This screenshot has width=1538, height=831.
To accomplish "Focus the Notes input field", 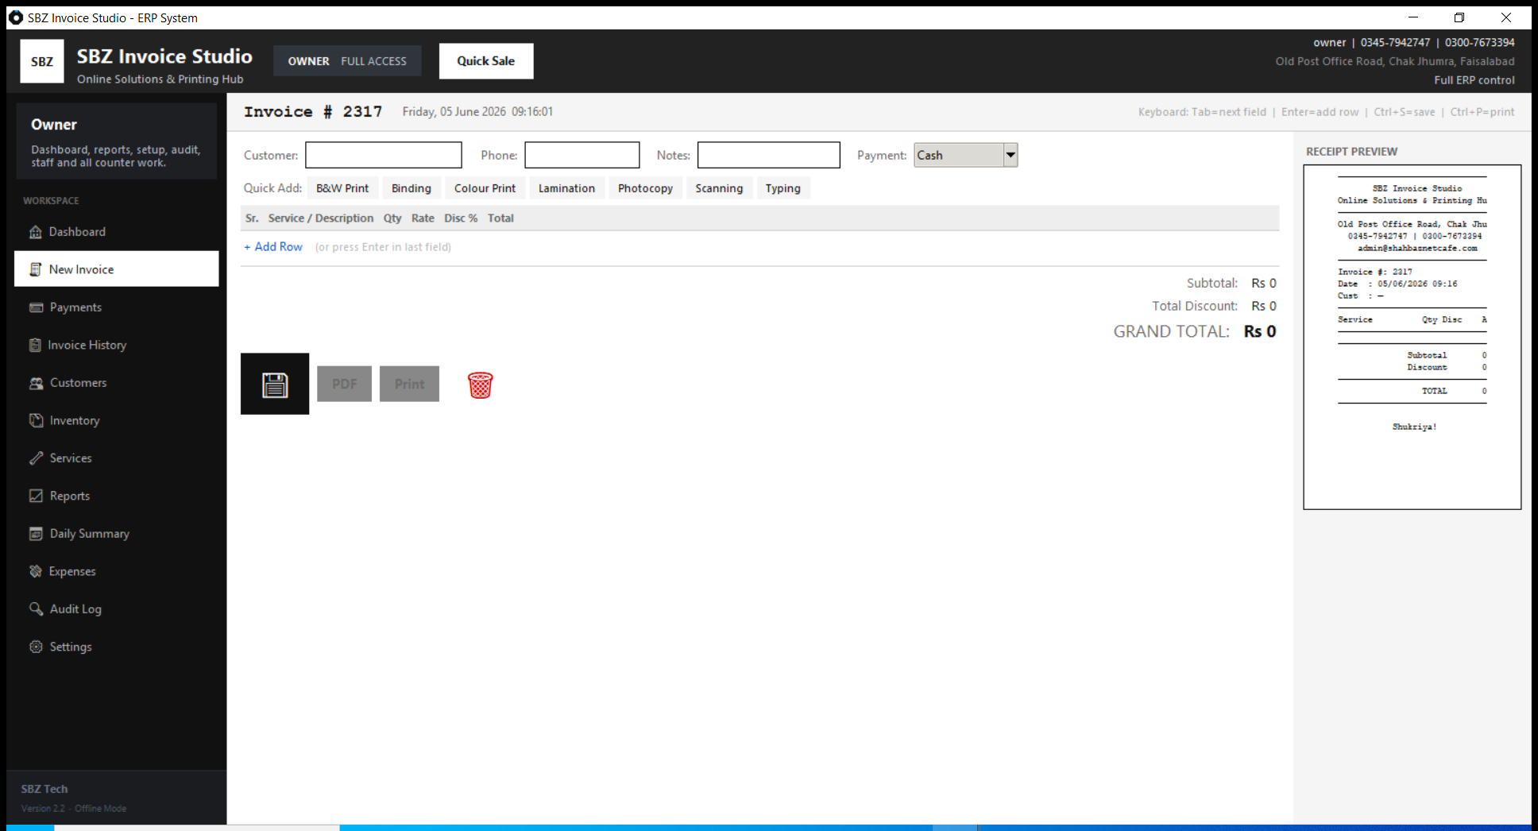I will [x=769, y=155].
